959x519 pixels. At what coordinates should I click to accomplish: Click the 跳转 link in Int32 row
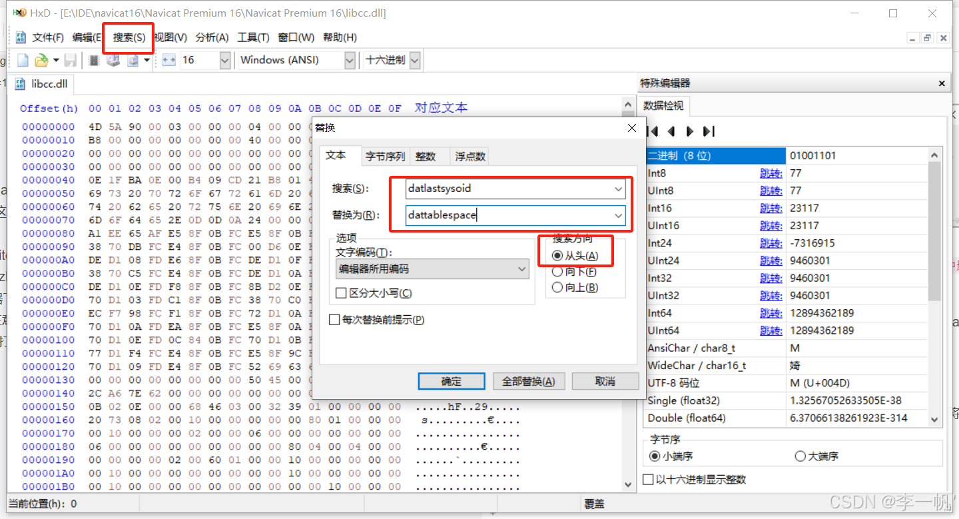(771, 278)
